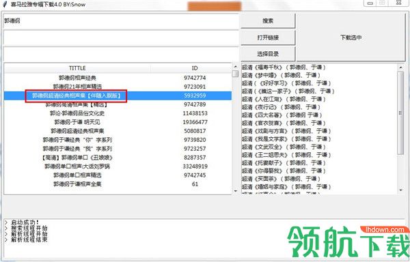Select album row 郭德纲相声经典
This screenshot has height=262, width=410.
click(118, 78)
